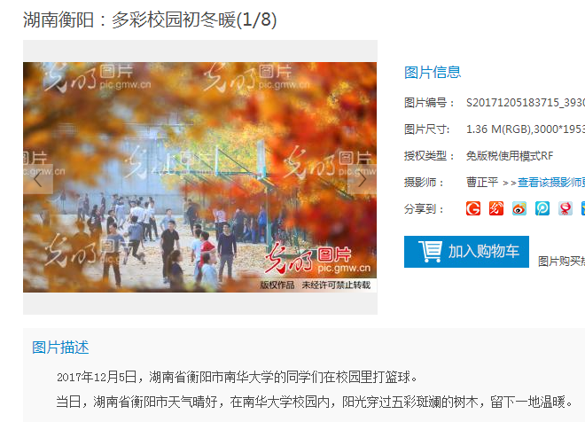Click the 图片信息 section heading
The height and width of the screenshot is (422, 585).
(x=433, y=73)
